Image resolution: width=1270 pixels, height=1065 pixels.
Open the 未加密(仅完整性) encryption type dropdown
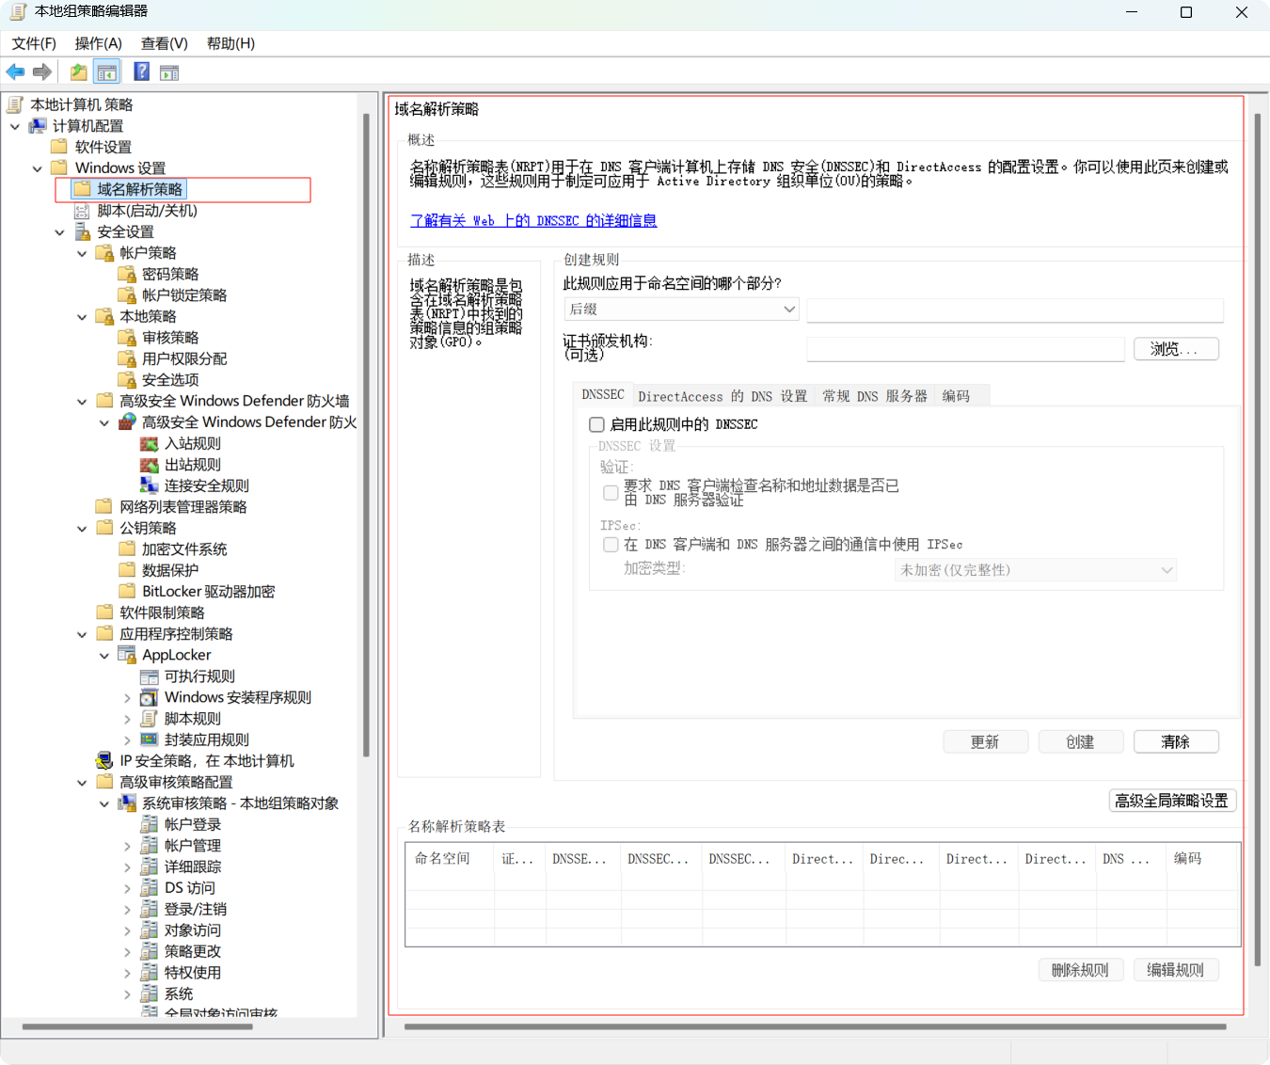pos(1035,570)
